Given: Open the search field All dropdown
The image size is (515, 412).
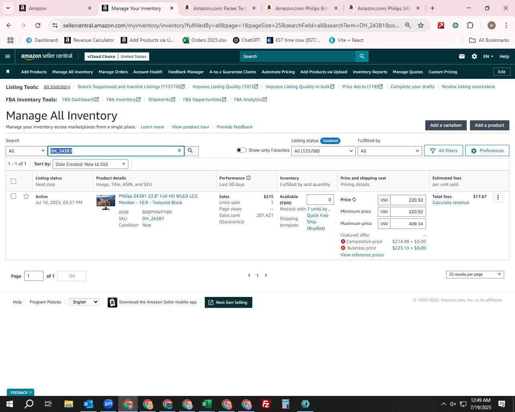Looking at the screenshot, I should pyautogui.click(x=27, y=151).
